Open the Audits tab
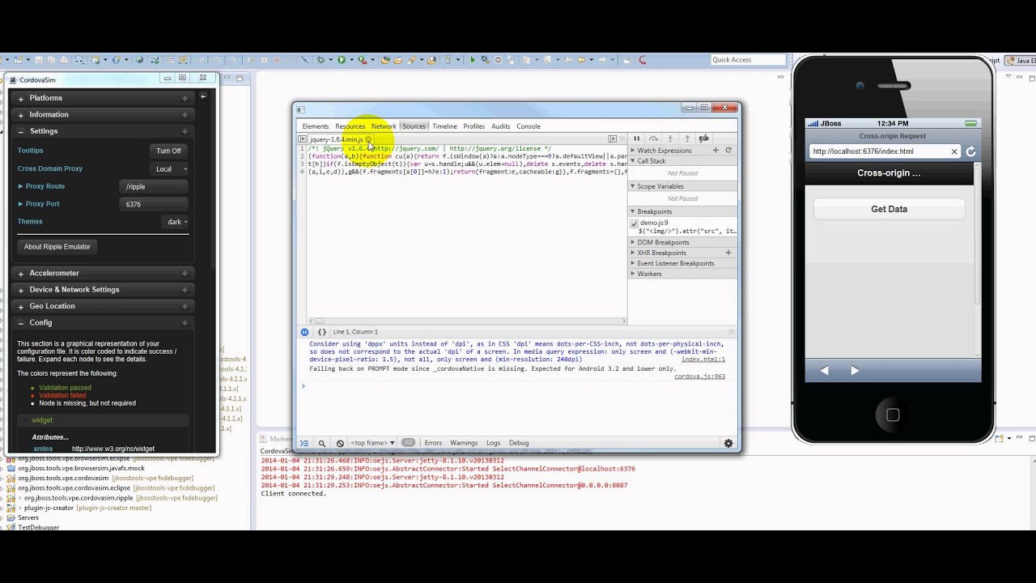 coord(501,126)
